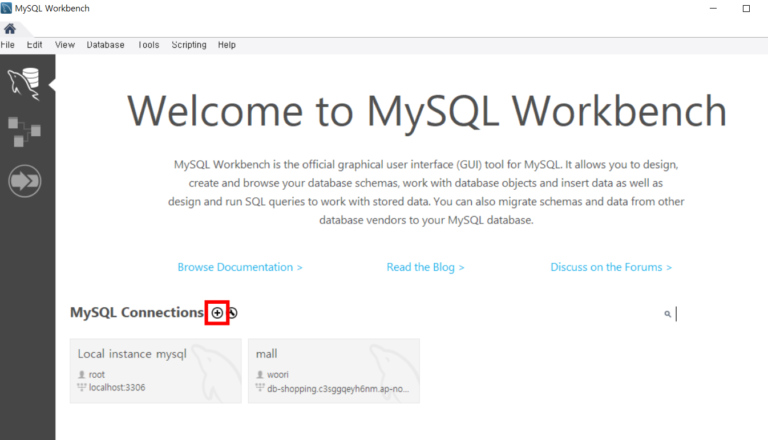Screen dimensions: 768x440
Task: Select the MySQL connections dolphin sidebar icon
Action: click(24, 84)
